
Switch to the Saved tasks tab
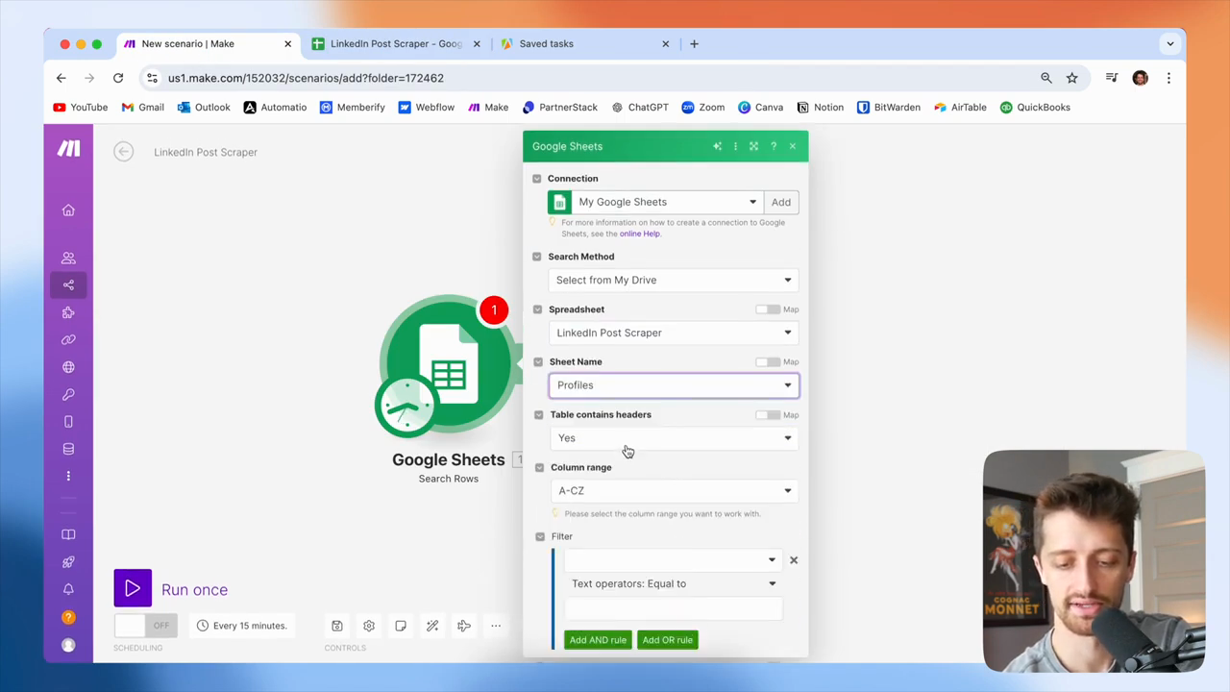tap(585, 43)
